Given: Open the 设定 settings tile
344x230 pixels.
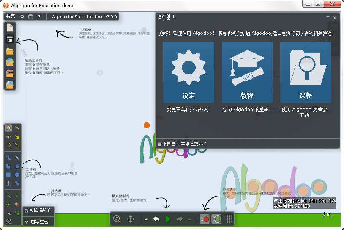Looking at the screenshot, I should (189, 72).
